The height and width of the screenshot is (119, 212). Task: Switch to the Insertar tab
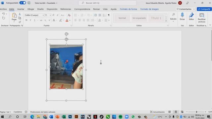[21, 9]
